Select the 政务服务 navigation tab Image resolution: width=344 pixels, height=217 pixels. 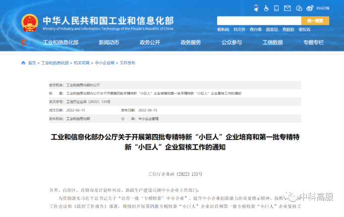click(191, 42)
